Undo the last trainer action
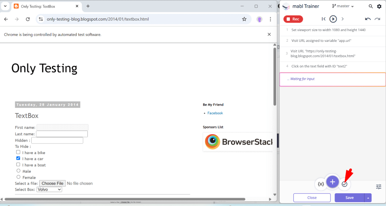 click(x=368, y=19)
